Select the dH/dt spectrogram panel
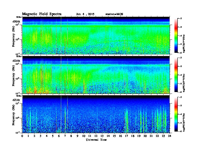The height and width of the screenshot is (156, 202). [x=96, y=35]
